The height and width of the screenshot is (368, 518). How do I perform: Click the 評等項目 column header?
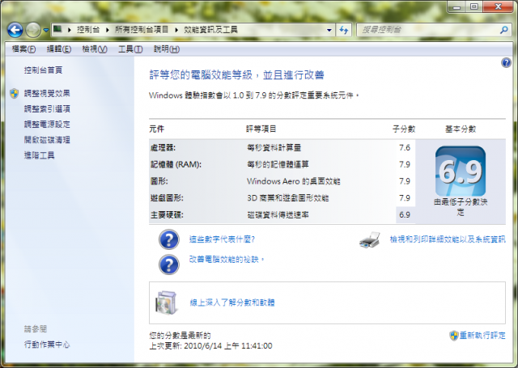pyautogui.click(x=261, y=129)
